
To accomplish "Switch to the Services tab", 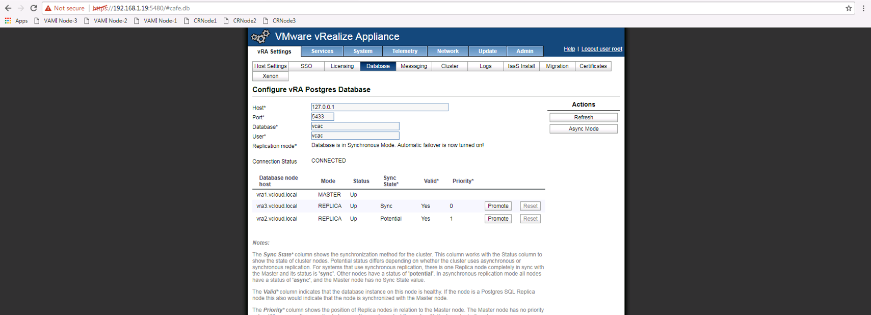I will coord(322,51).
